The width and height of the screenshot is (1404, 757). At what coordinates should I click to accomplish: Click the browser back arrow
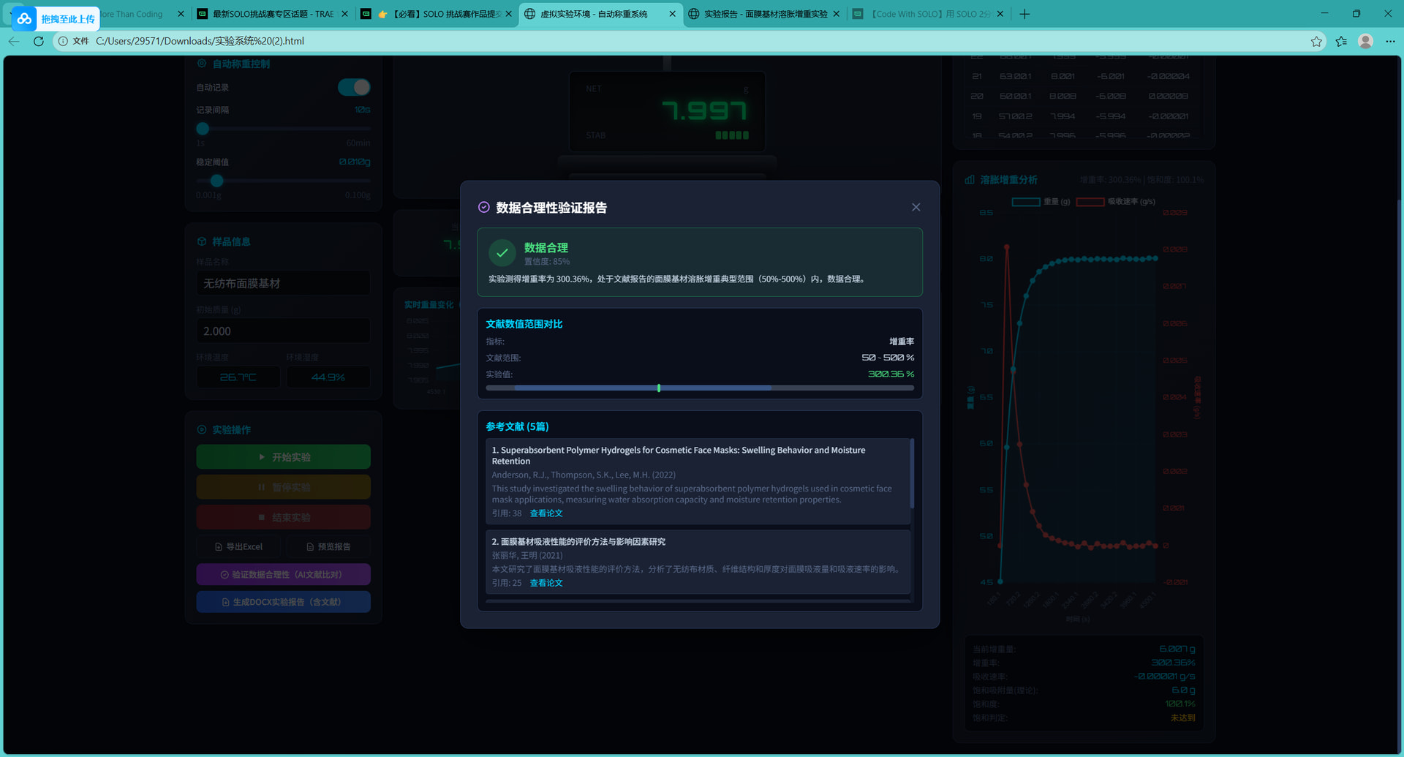(x=14, y=41)
